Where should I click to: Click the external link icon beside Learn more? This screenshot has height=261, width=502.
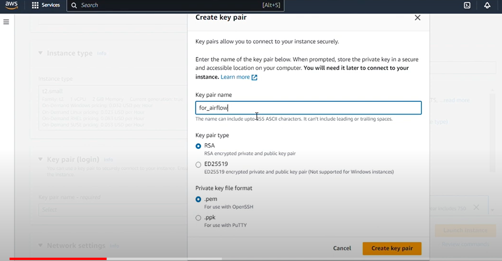click(x=254, y=77)
